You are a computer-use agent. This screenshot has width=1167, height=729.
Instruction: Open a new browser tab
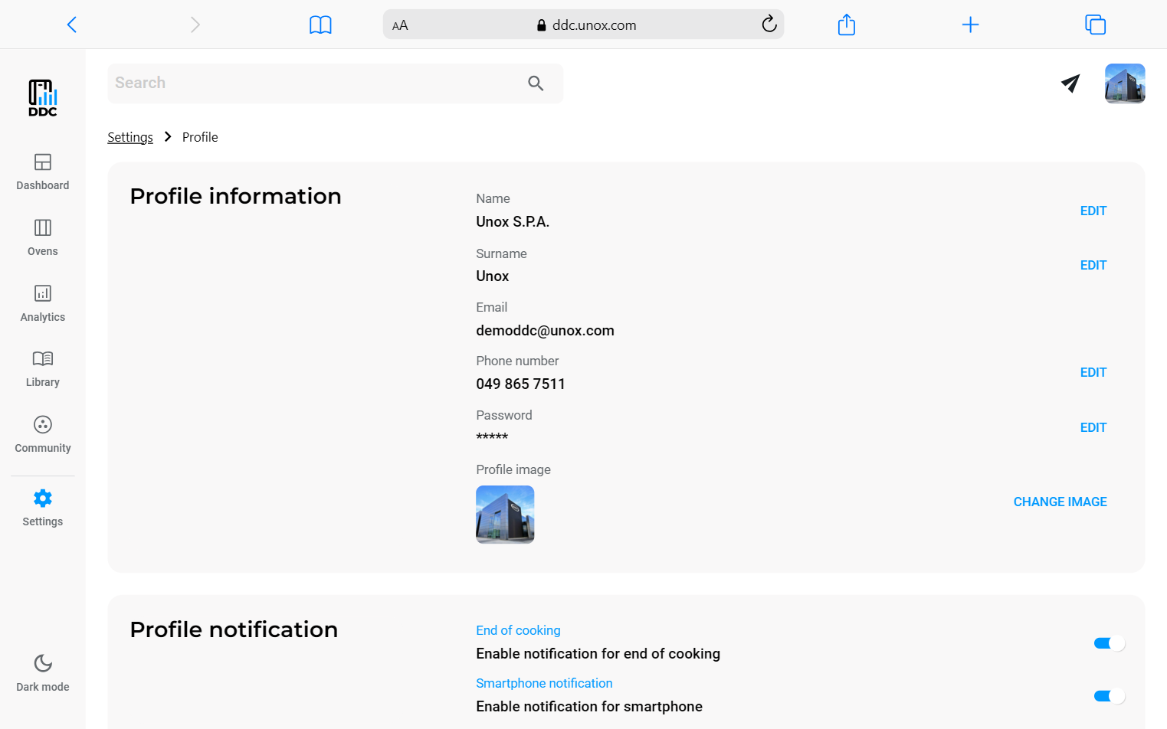971,24
